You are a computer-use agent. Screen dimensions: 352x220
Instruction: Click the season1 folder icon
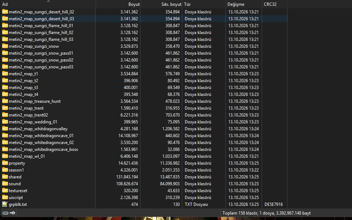pos(5,170)
